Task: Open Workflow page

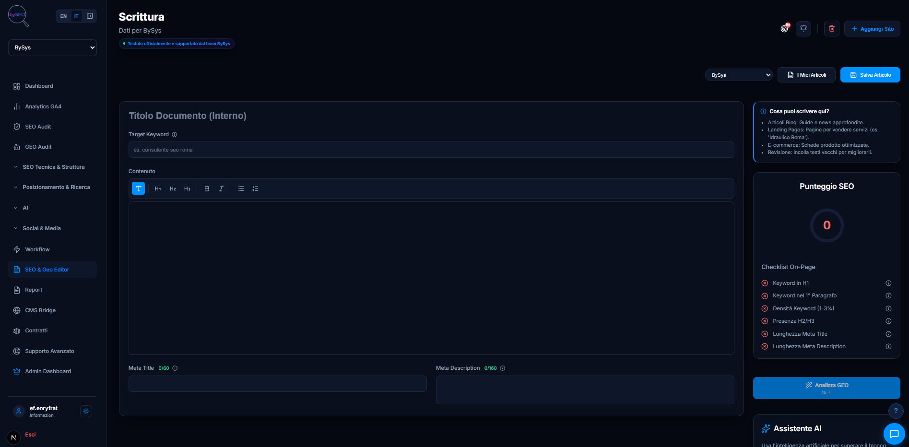Action: (52, 249)
